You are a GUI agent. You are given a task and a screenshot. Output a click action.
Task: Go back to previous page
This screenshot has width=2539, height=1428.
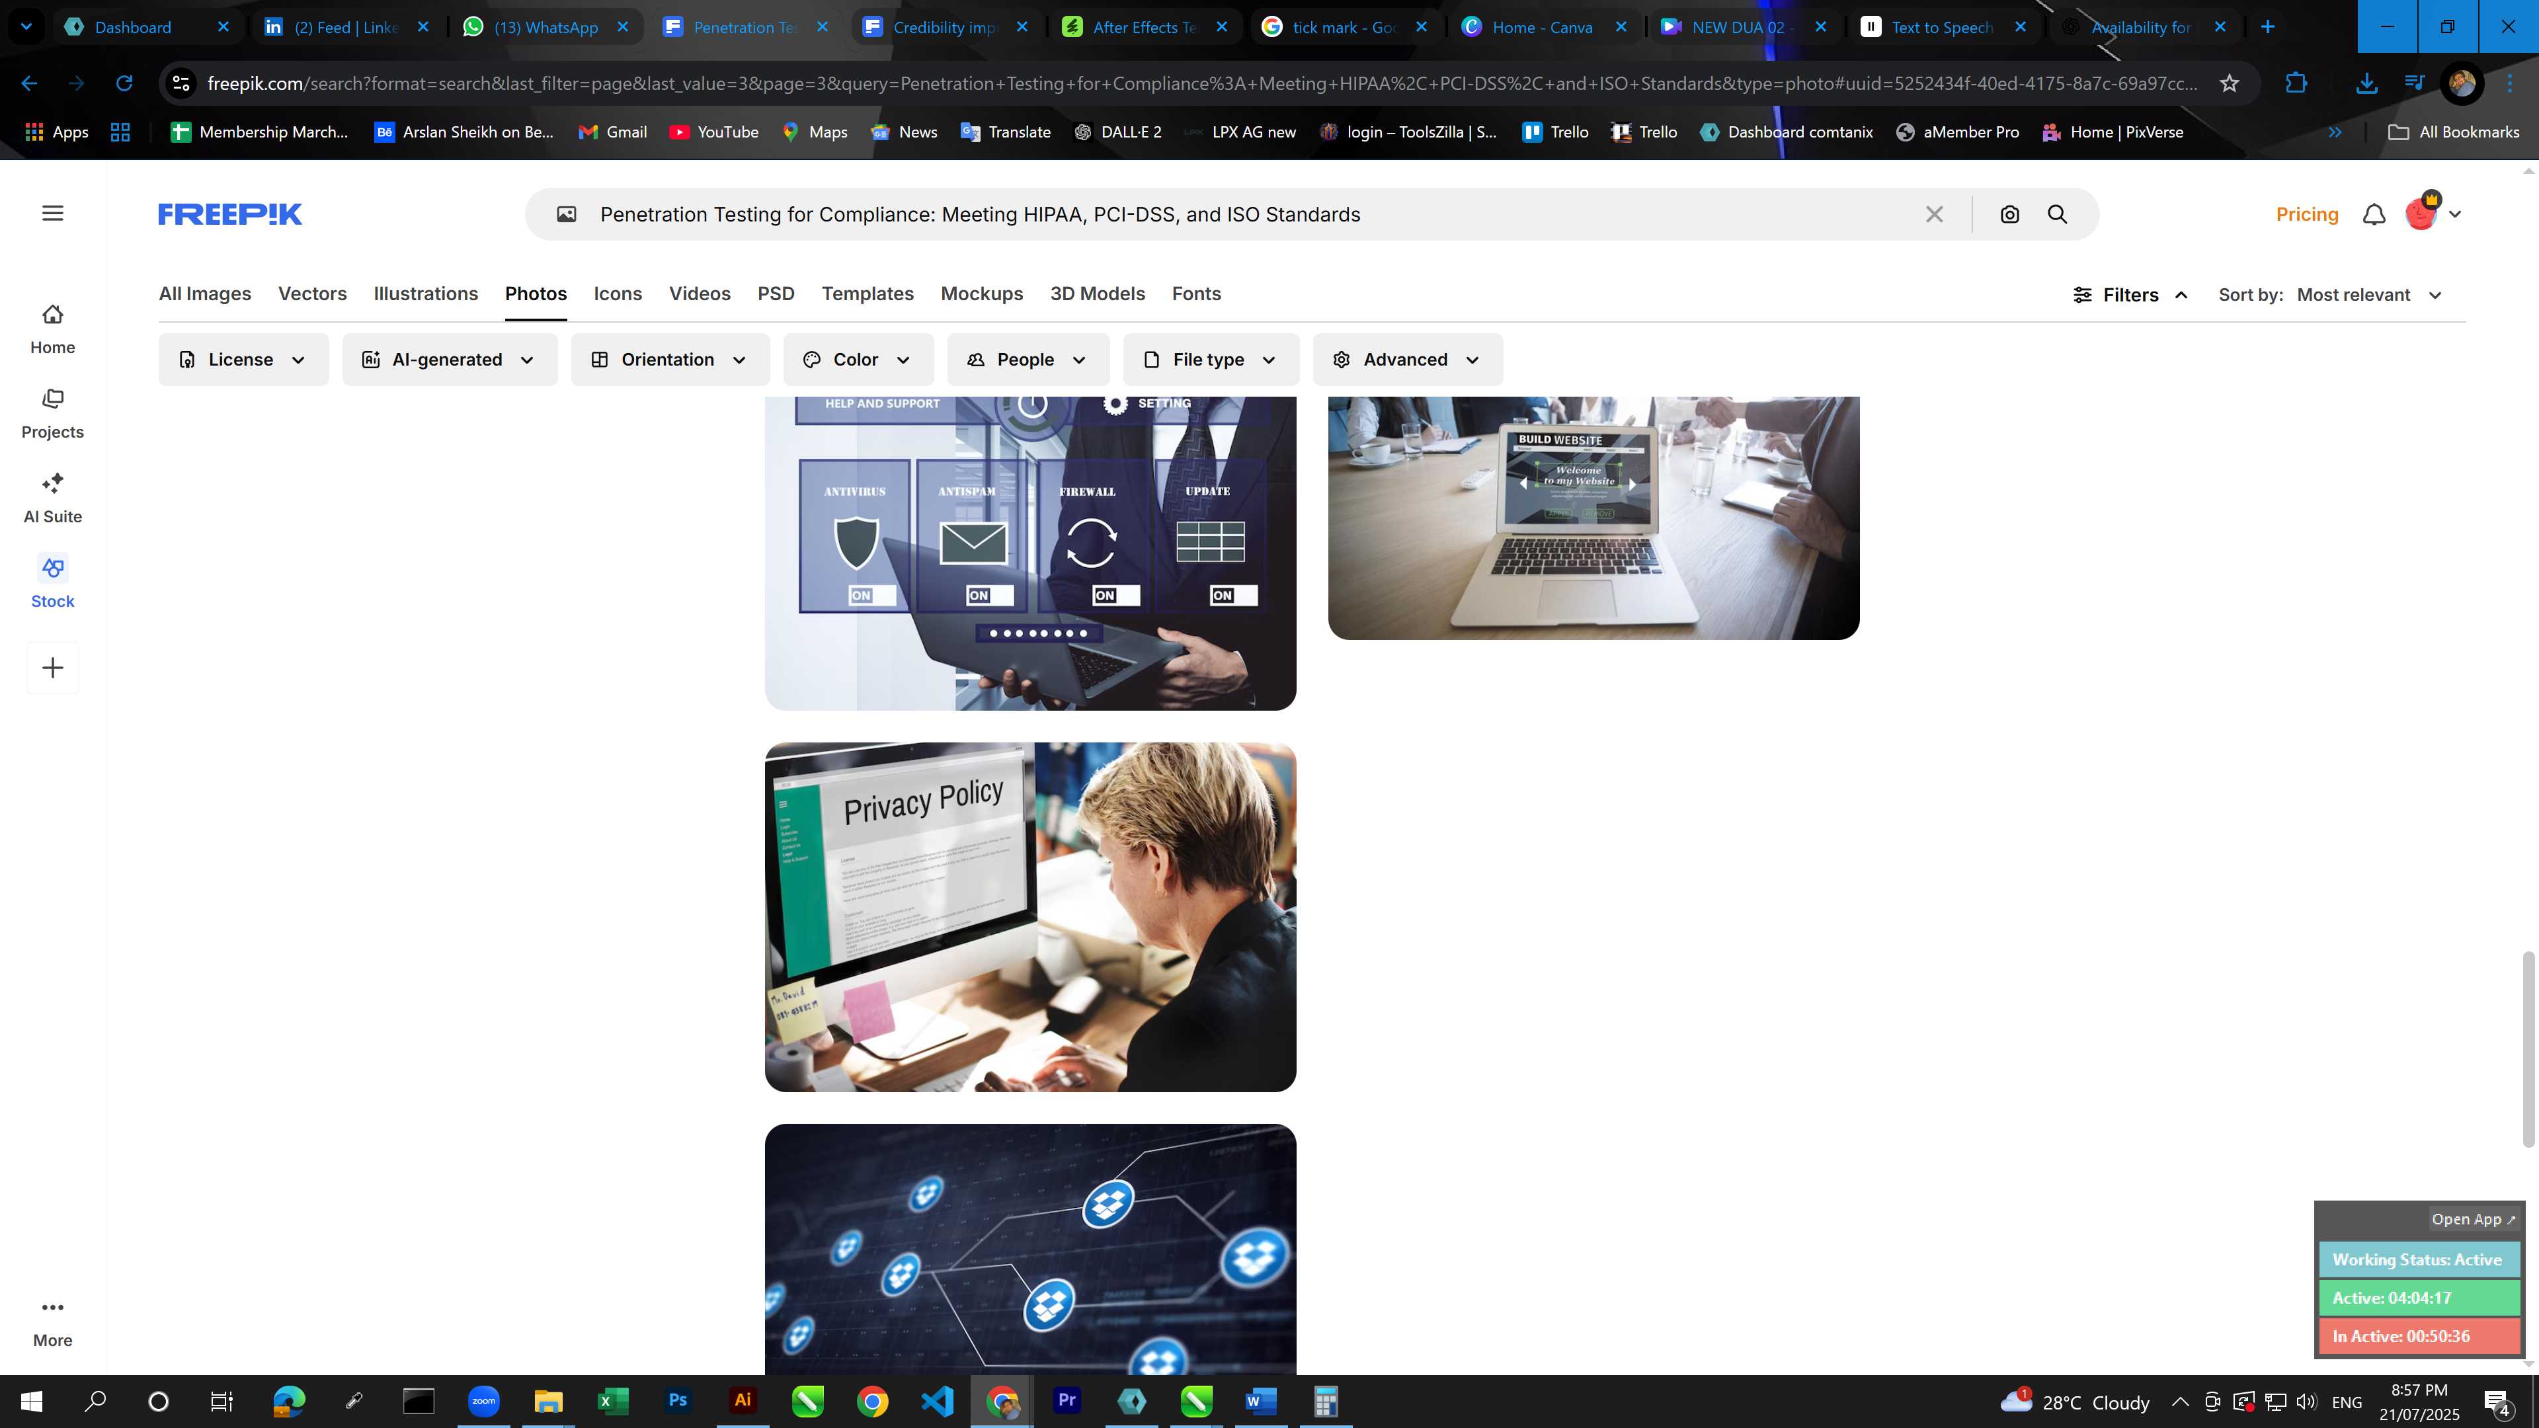(30, 84)
